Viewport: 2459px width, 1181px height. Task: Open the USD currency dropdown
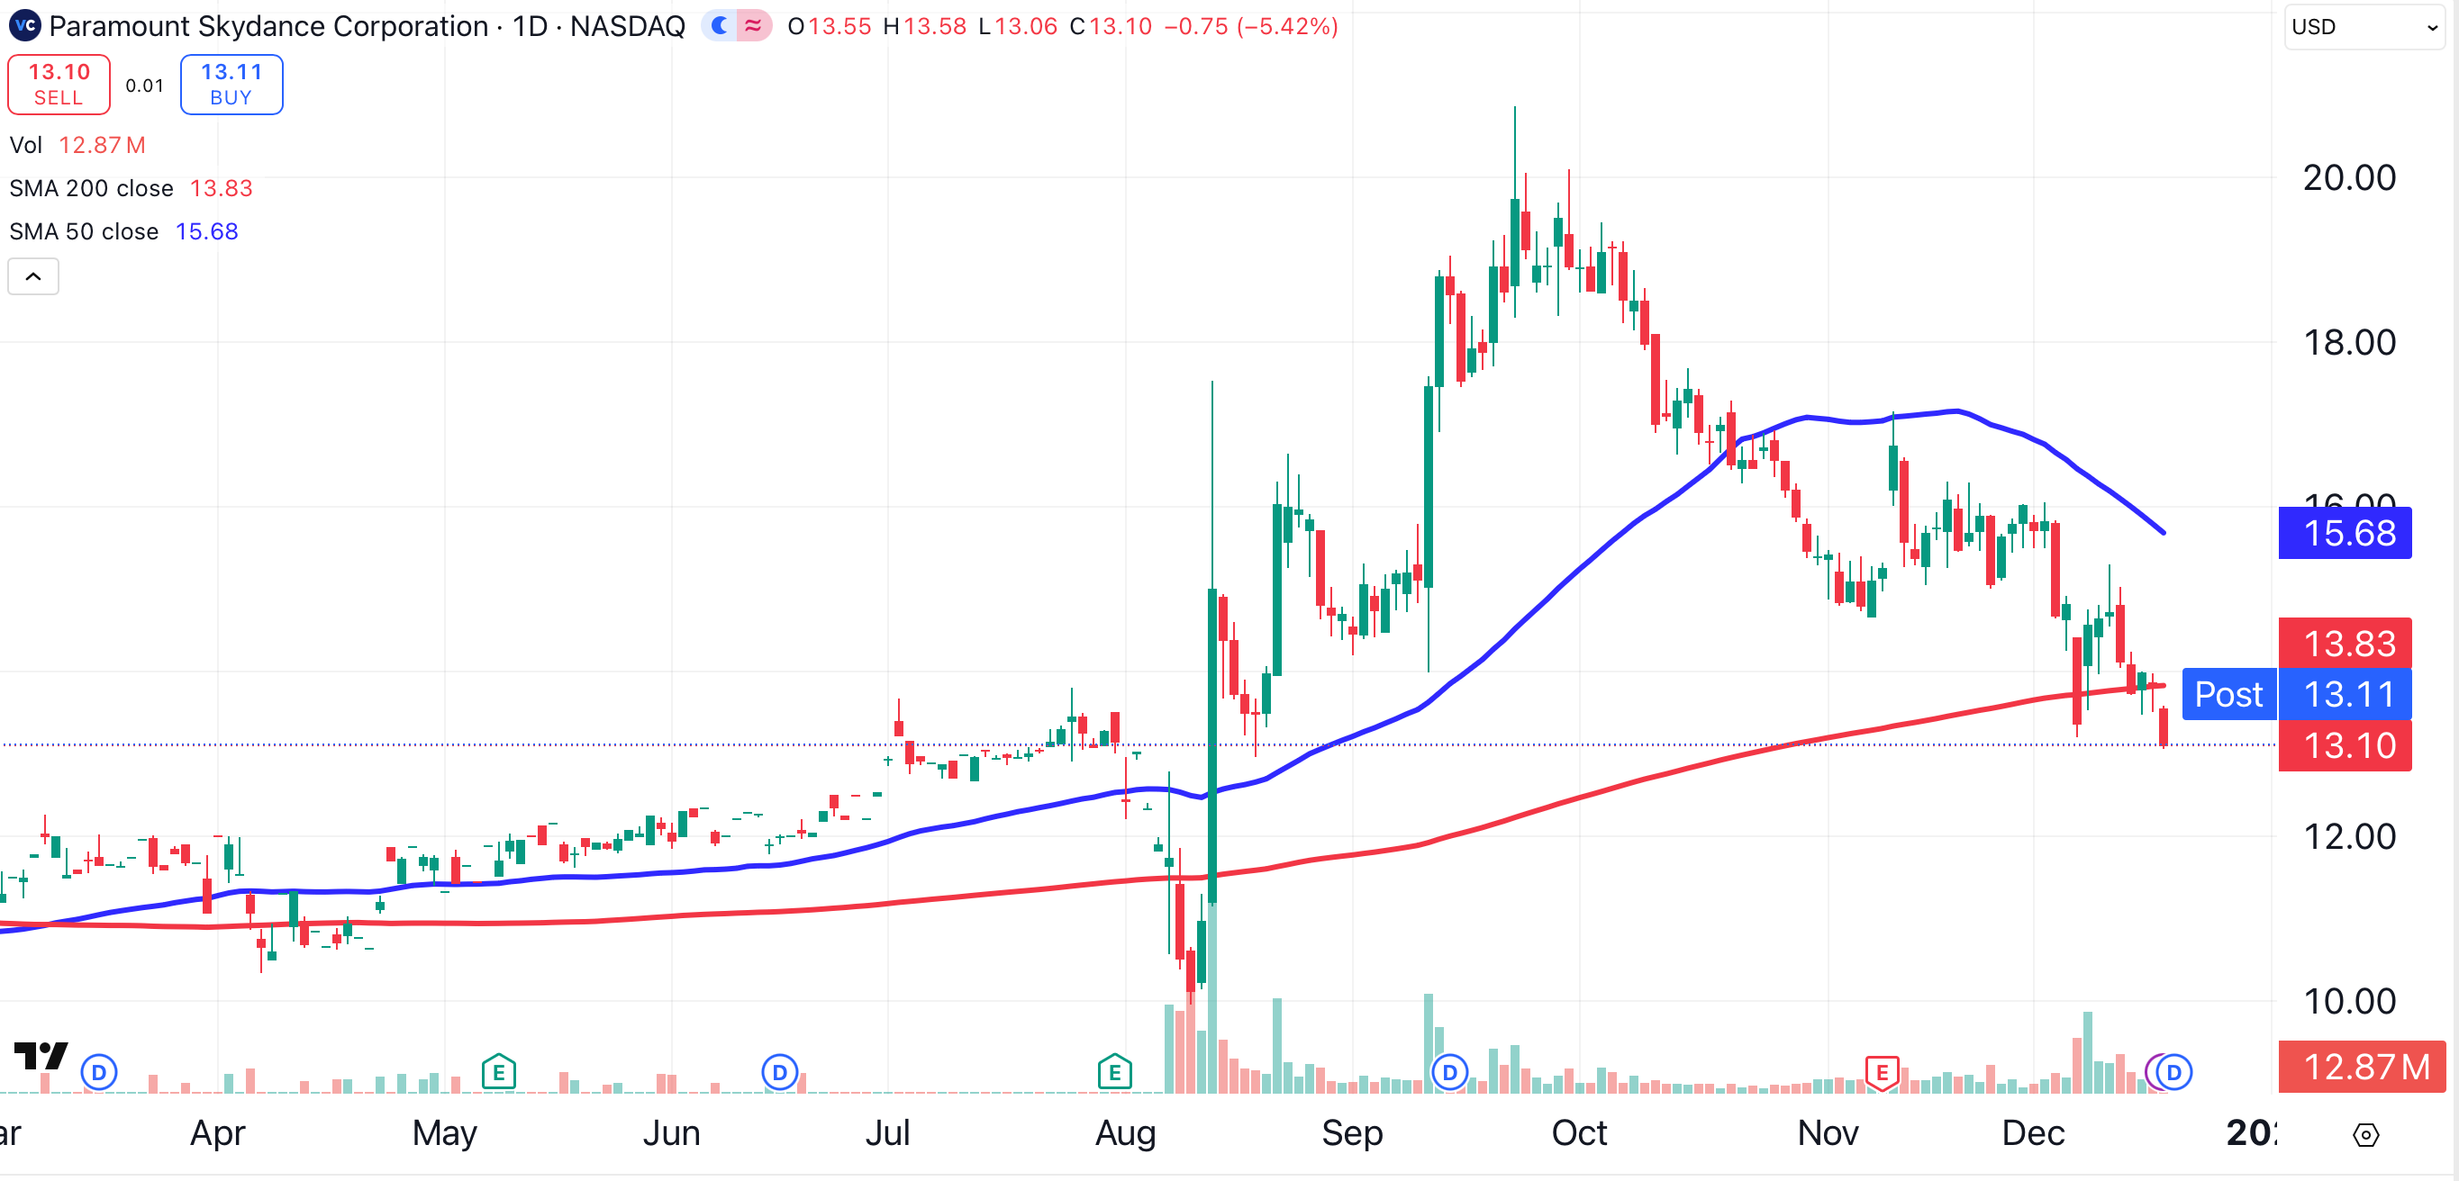(x=2364, y=27)
